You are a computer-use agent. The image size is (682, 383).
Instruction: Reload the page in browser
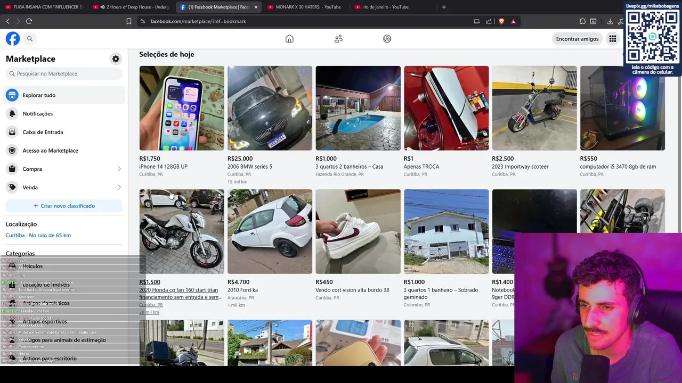(29, 21)
